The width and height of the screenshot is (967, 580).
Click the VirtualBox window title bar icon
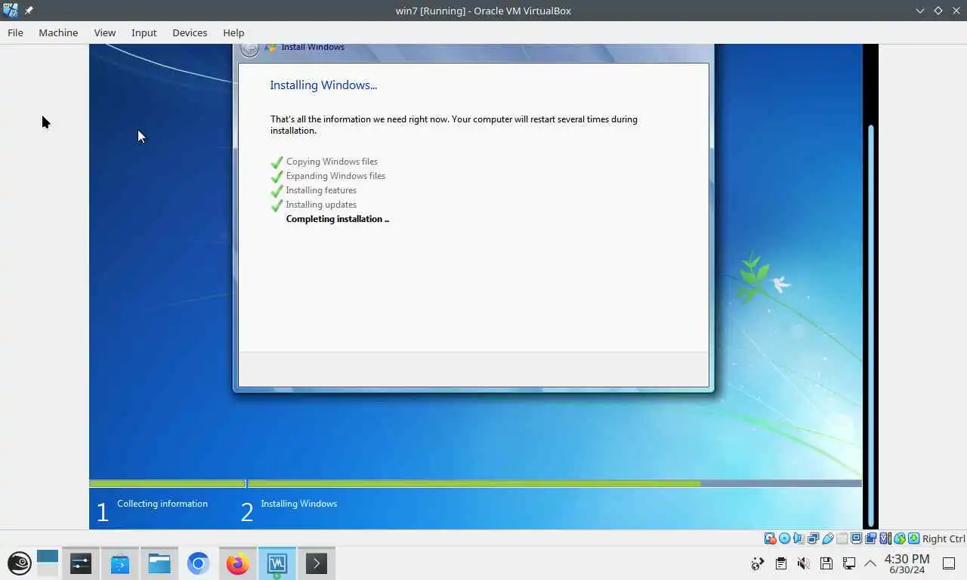pyautogui.click(x=11, y=11)
